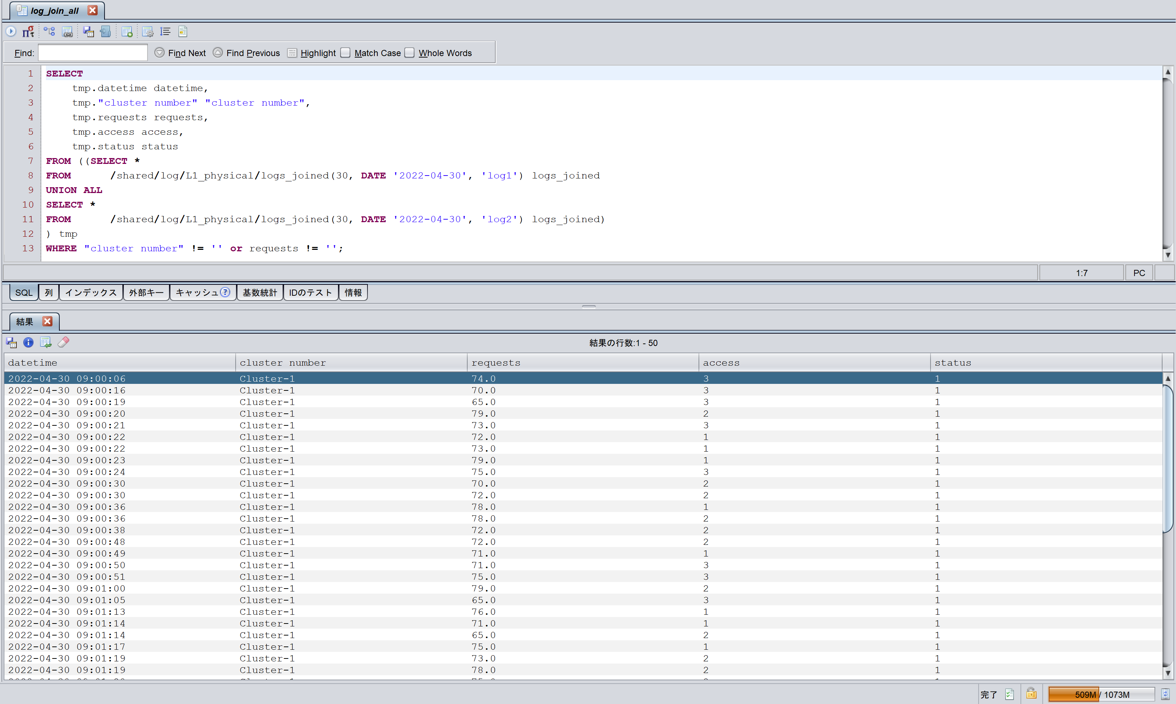1176x704 pixels.
Task: Click the requests column header
Action: [583, 362]
